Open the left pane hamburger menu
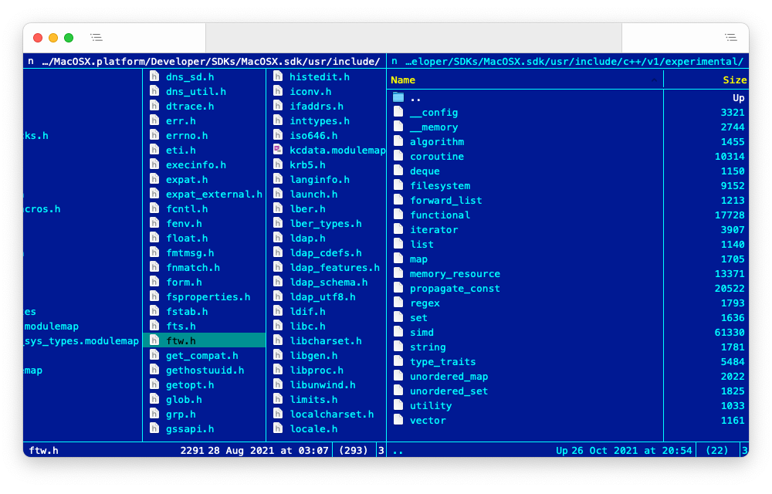 (x=96, y=37)
